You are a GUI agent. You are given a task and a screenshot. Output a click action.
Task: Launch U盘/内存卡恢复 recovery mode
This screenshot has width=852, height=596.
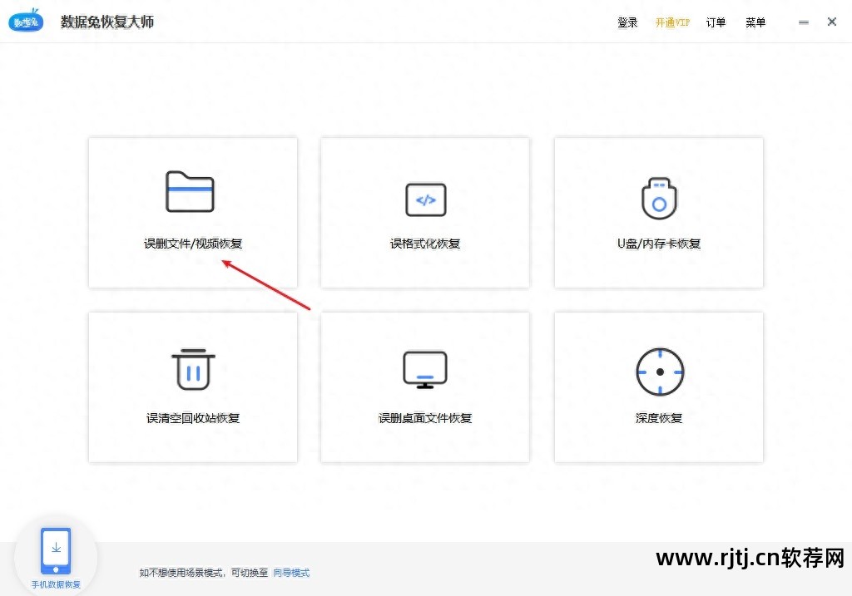[x=658, y=212]
